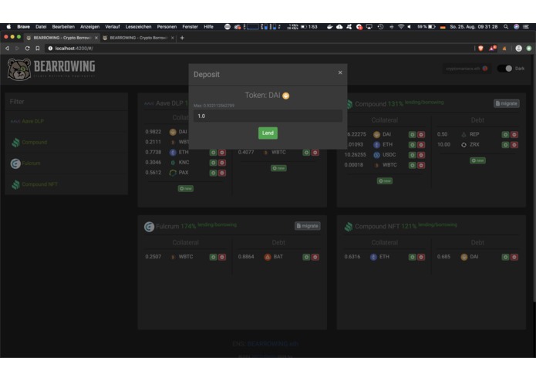The height and width of the screenshot is (381, 536).
Task: Open the Verlauf menu
Action: [113, 27]
